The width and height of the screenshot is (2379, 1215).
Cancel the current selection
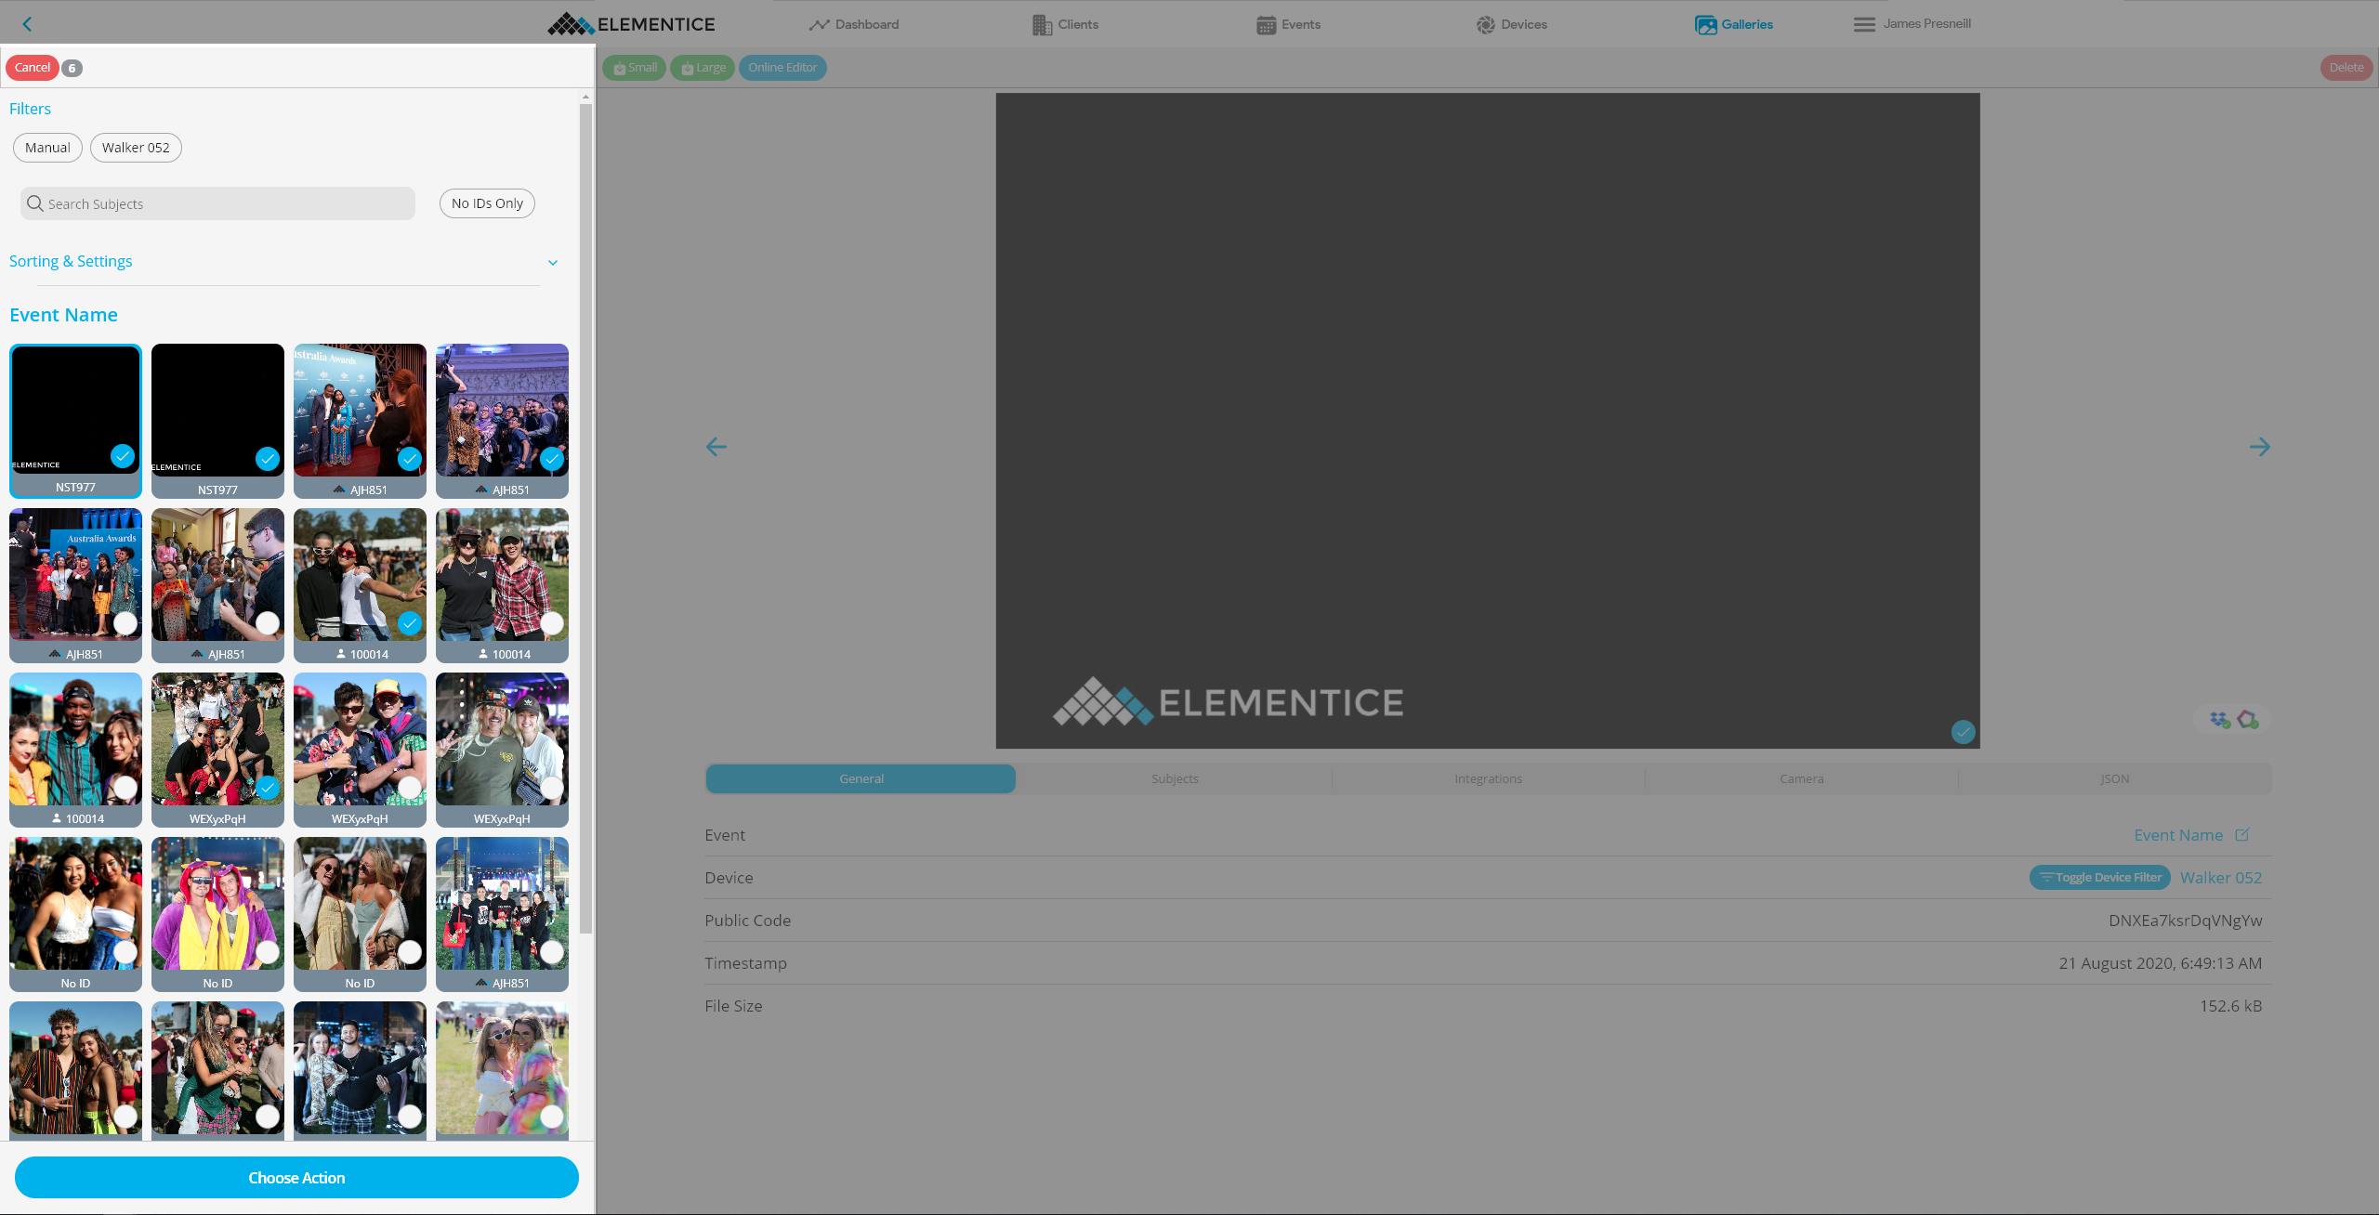[x=33, y=68]
